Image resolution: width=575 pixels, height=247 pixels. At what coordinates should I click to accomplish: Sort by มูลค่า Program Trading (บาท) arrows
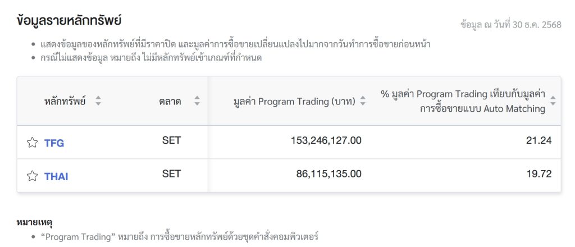click(363, 102)
